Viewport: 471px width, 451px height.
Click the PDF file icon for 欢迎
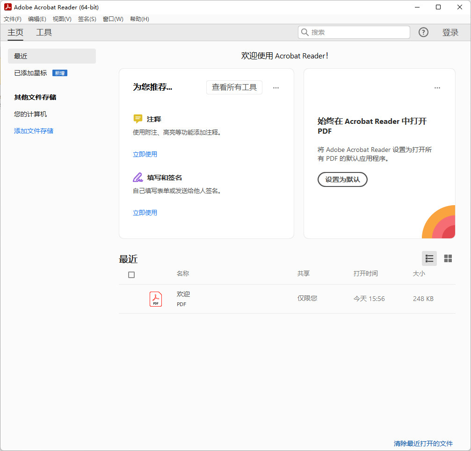pyautogui.click(x=156, y=299)
